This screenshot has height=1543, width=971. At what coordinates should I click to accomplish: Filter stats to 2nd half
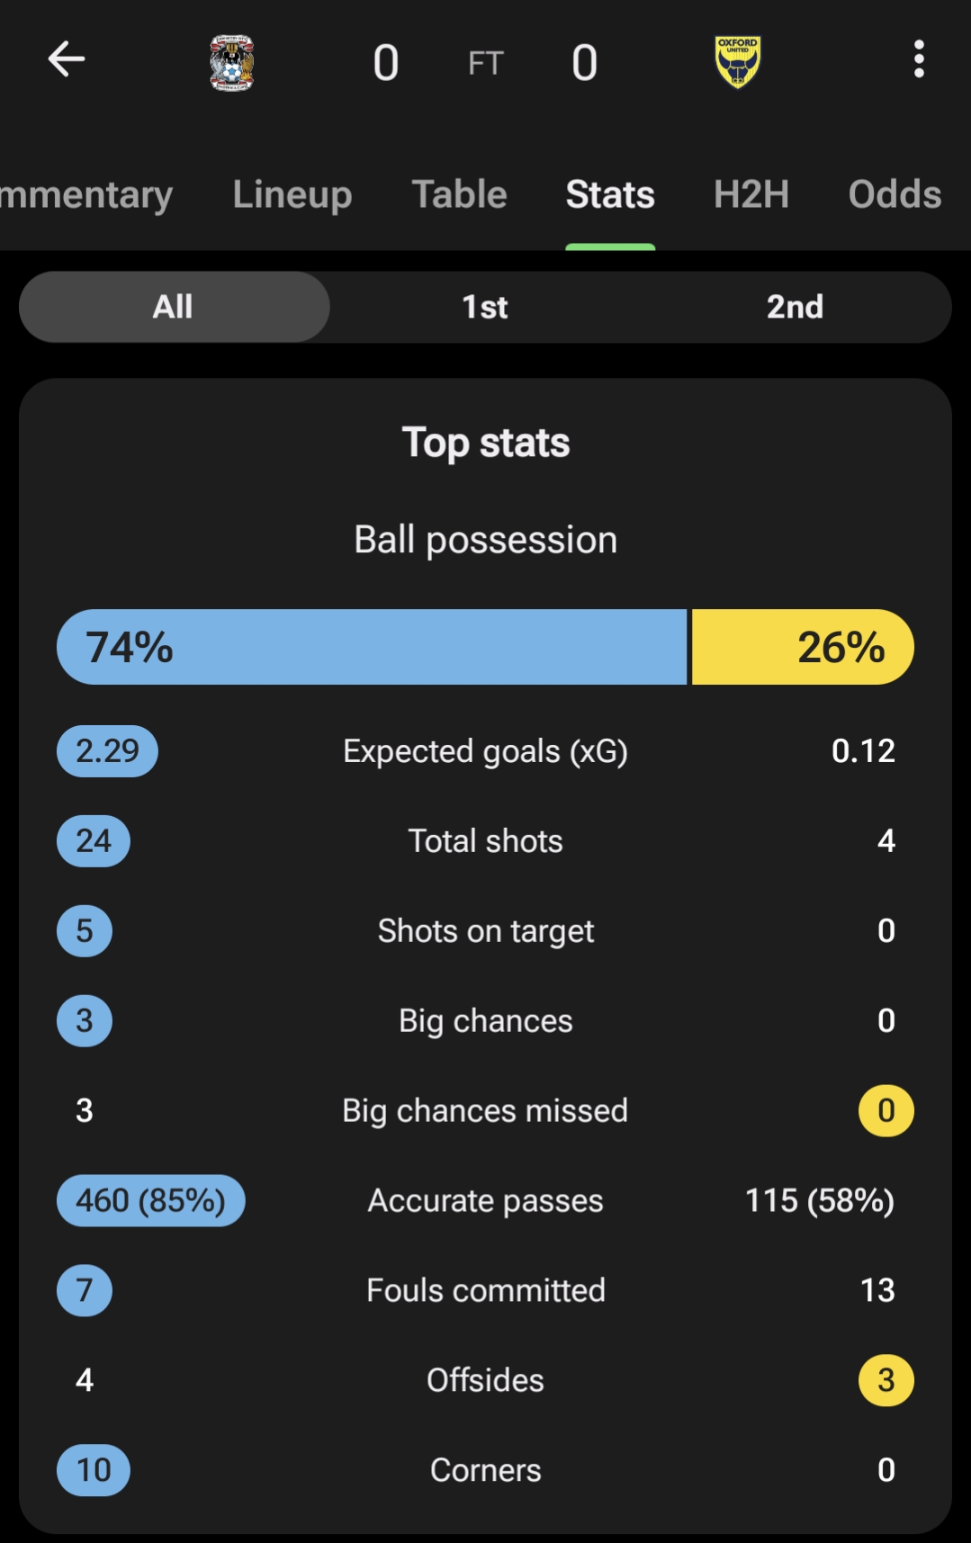point(795,307)
